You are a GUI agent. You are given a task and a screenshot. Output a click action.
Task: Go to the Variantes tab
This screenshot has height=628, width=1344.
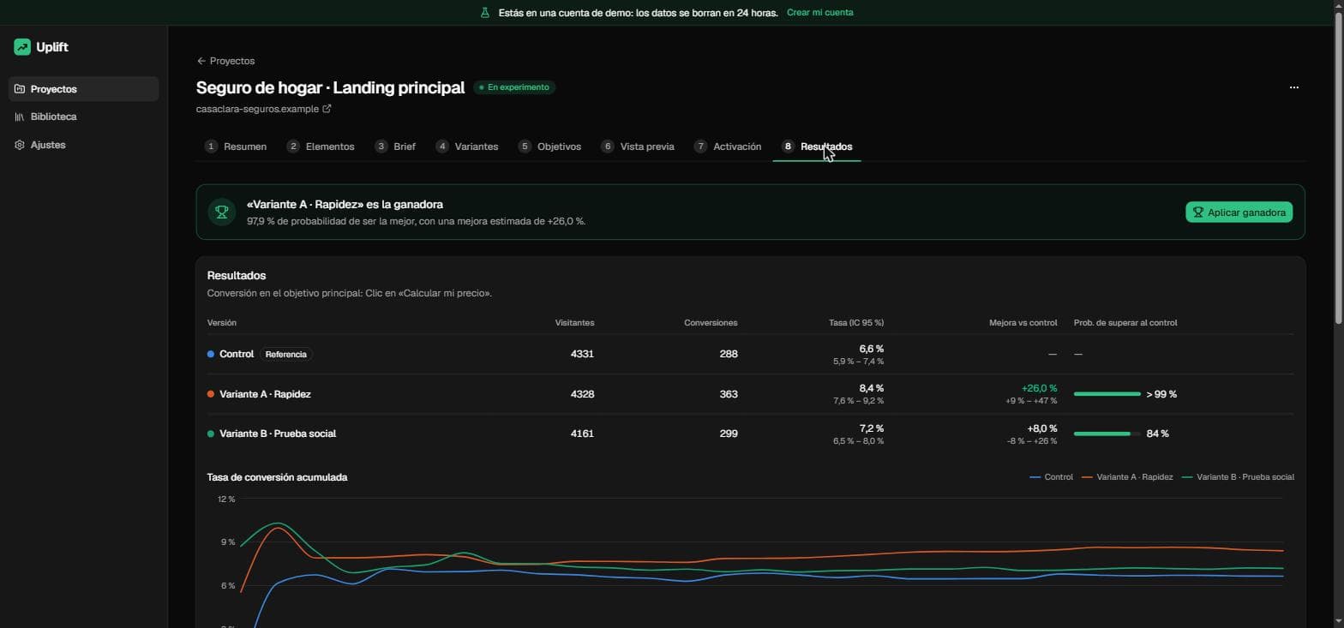pos(467,147)
